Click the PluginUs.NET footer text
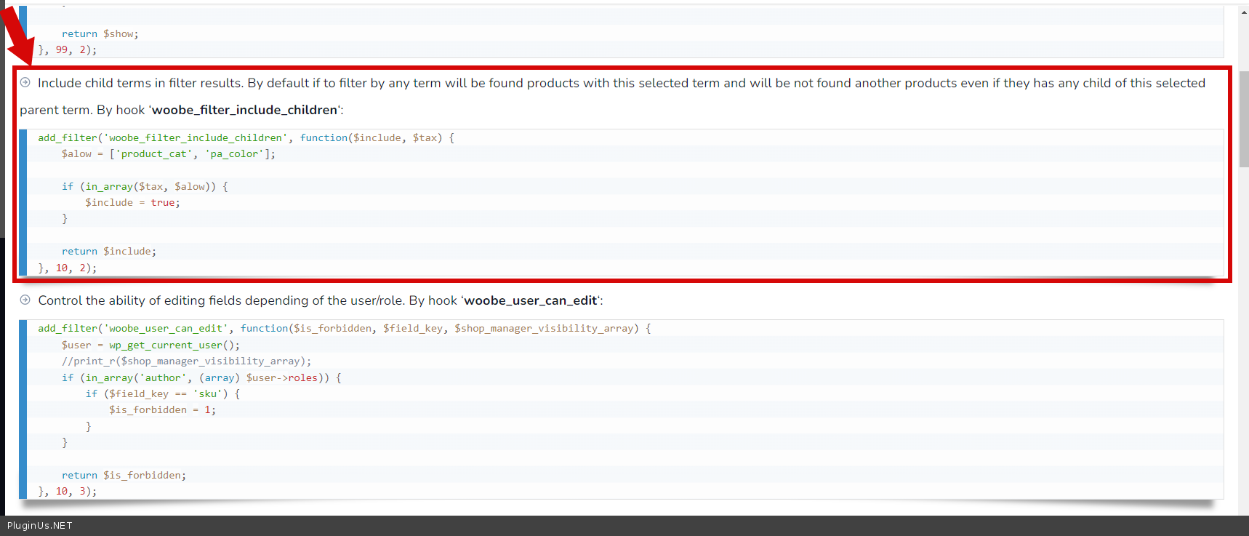 coord(40,526)
